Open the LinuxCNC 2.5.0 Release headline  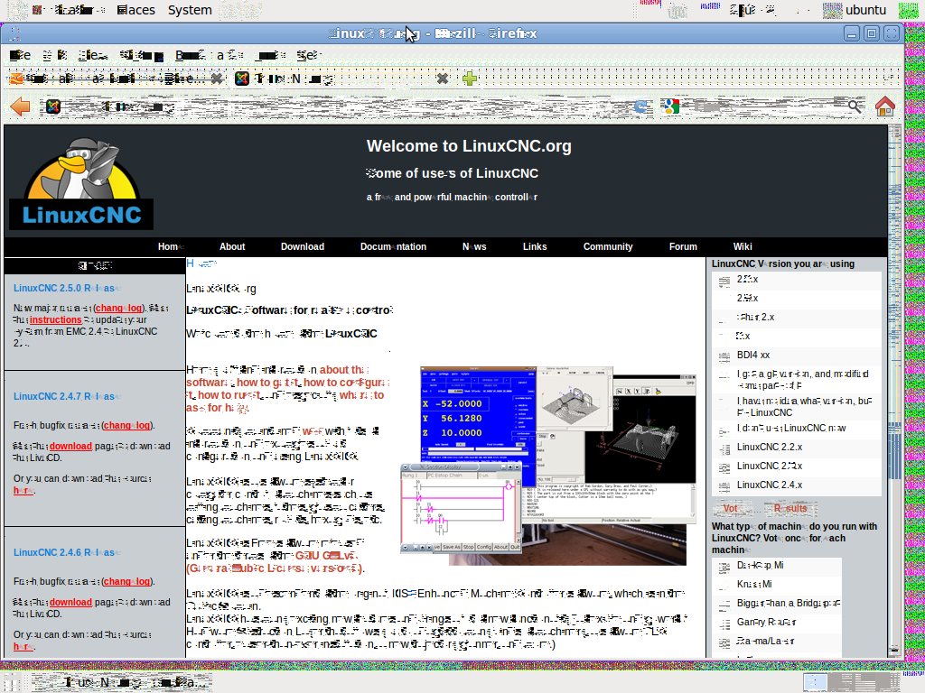pos(67,288)
